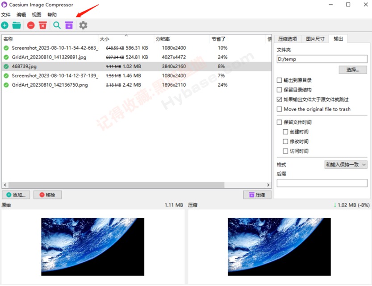The width and height of the screenshot is (372, 286).
Task: Open the 帮助 menu
Action: coord(52,15)
